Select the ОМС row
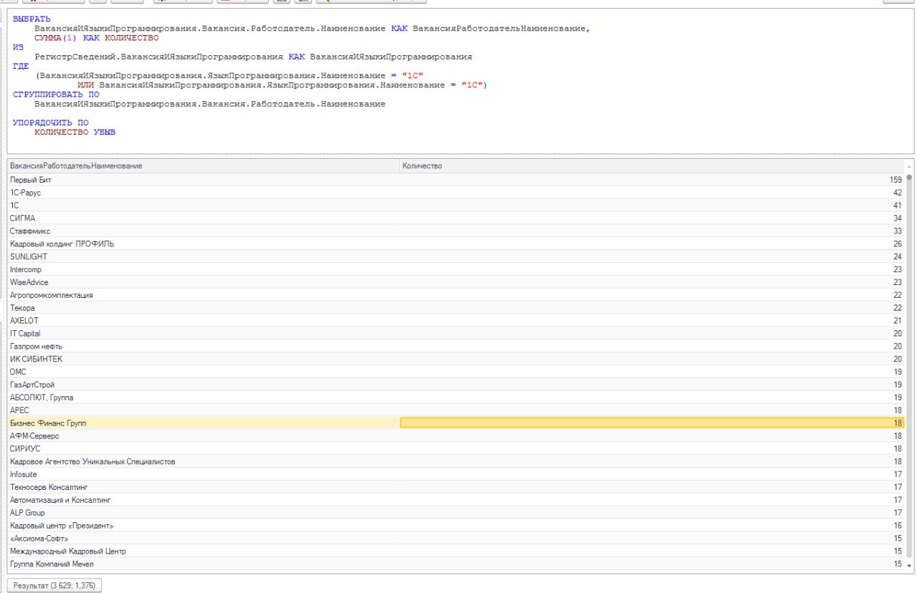Screen dimensions: 918x593 (455, 372)
